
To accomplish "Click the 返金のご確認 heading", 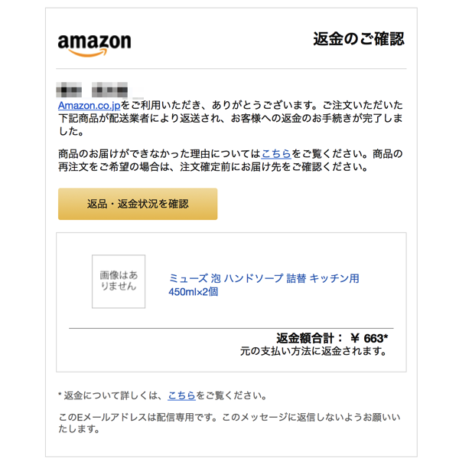I will point(359,39).
